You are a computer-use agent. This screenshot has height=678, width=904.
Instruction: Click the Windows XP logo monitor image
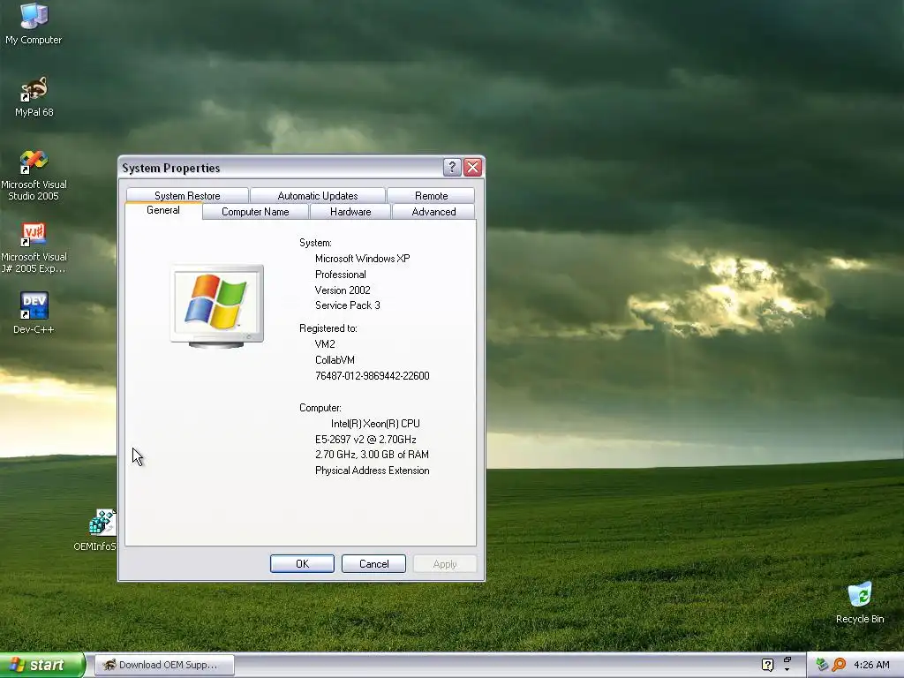pyautogui.click(x=217, y=306)
